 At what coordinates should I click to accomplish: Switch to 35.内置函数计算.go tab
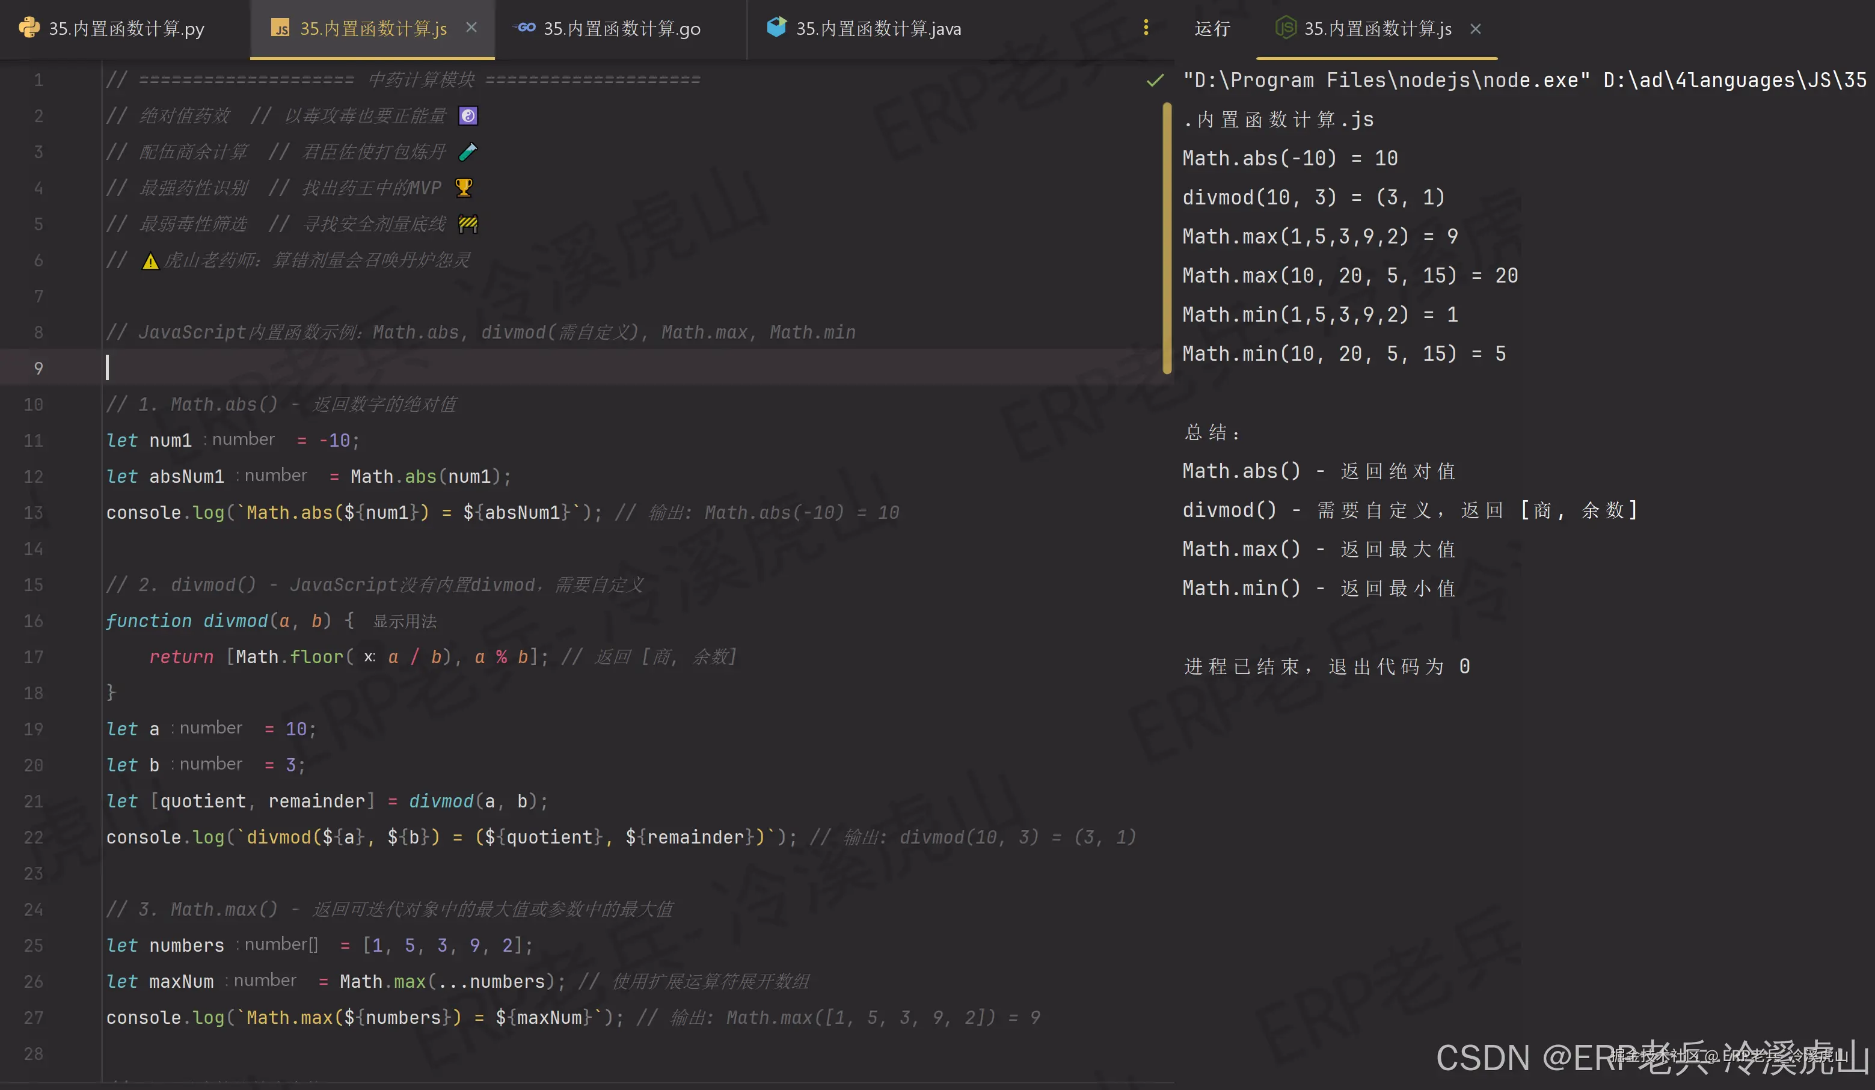pos(621,29)
